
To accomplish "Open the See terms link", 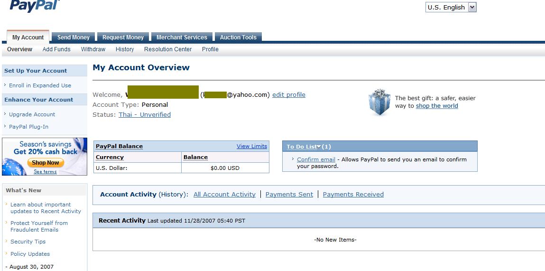I will click(x=45, y=171).
